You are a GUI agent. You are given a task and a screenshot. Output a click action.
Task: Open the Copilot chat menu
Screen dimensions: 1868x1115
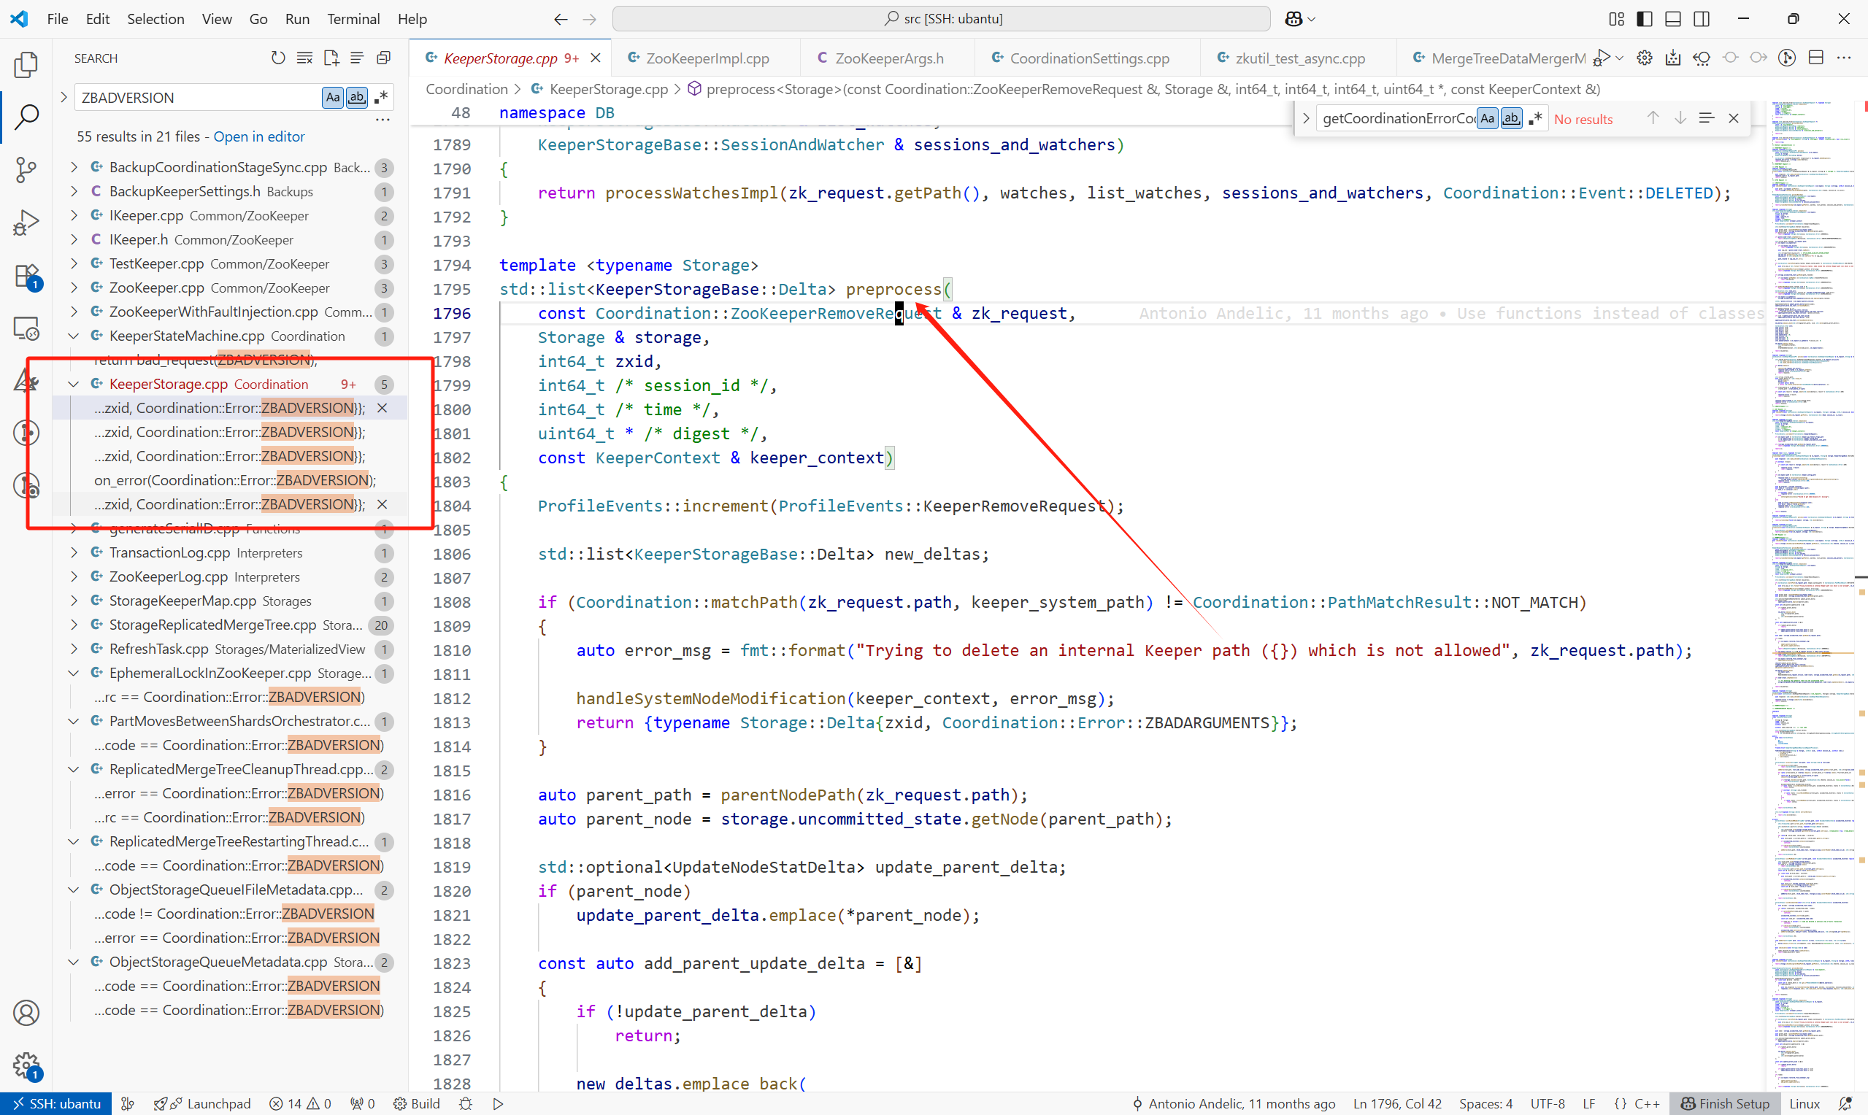pos(1300,19)
